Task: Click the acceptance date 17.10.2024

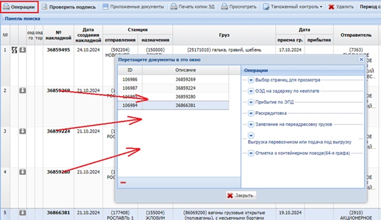Action: pyautogui.click(x=290, y=50)
